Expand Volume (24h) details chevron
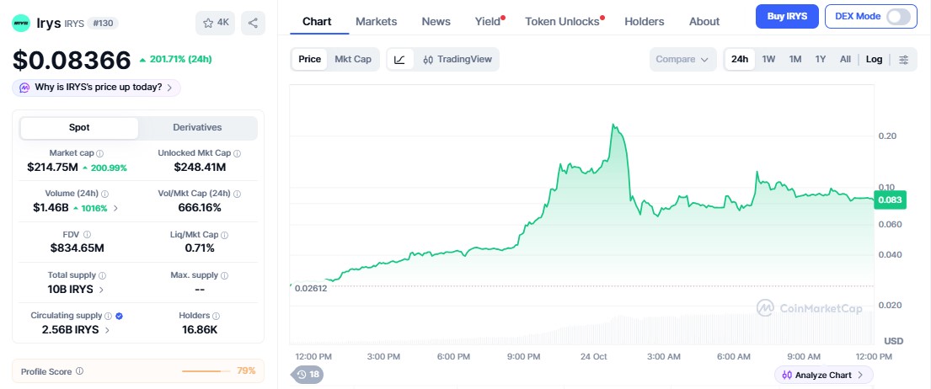The height and width of the screenshot is (389, 931). [x=115, y=208]
